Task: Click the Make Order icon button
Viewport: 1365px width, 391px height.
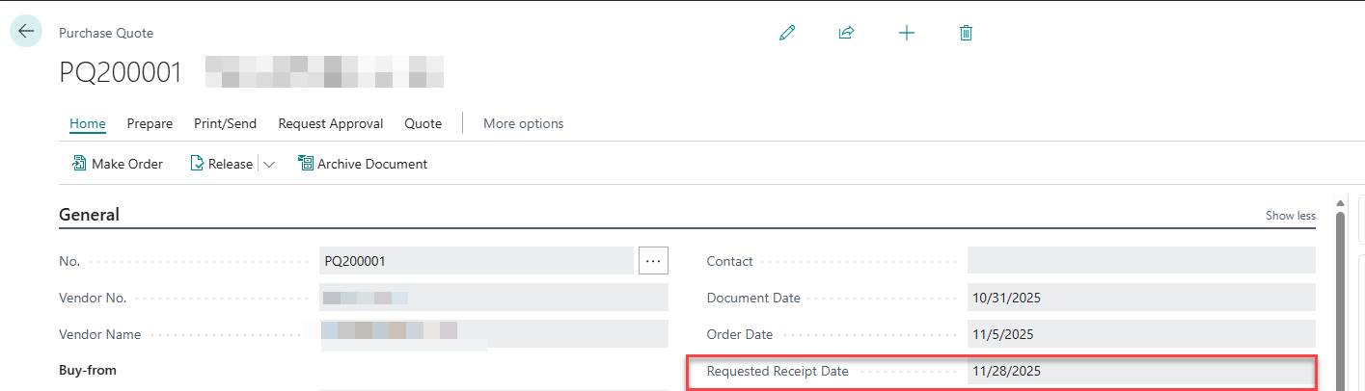Action: click(80, 164)
